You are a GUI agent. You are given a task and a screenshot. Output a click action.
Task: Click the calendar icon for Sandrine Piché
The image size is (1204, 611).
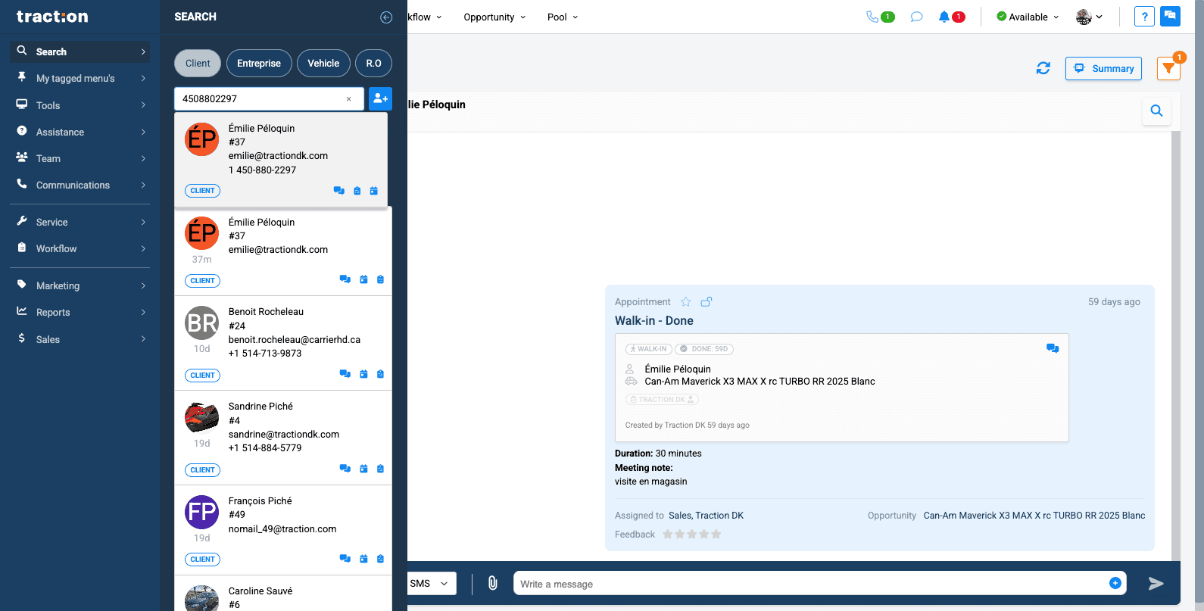pos(363,469)
